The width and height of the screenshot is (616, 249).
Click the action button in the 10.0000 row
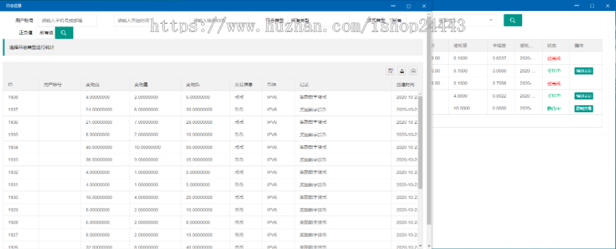tap(583, 108)
